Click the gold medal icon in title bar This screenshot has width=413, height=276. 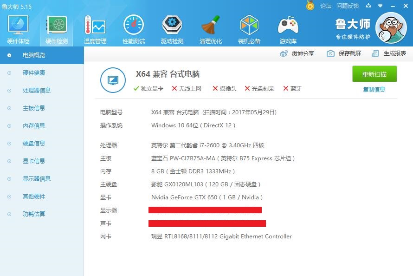tap(310, 6)
